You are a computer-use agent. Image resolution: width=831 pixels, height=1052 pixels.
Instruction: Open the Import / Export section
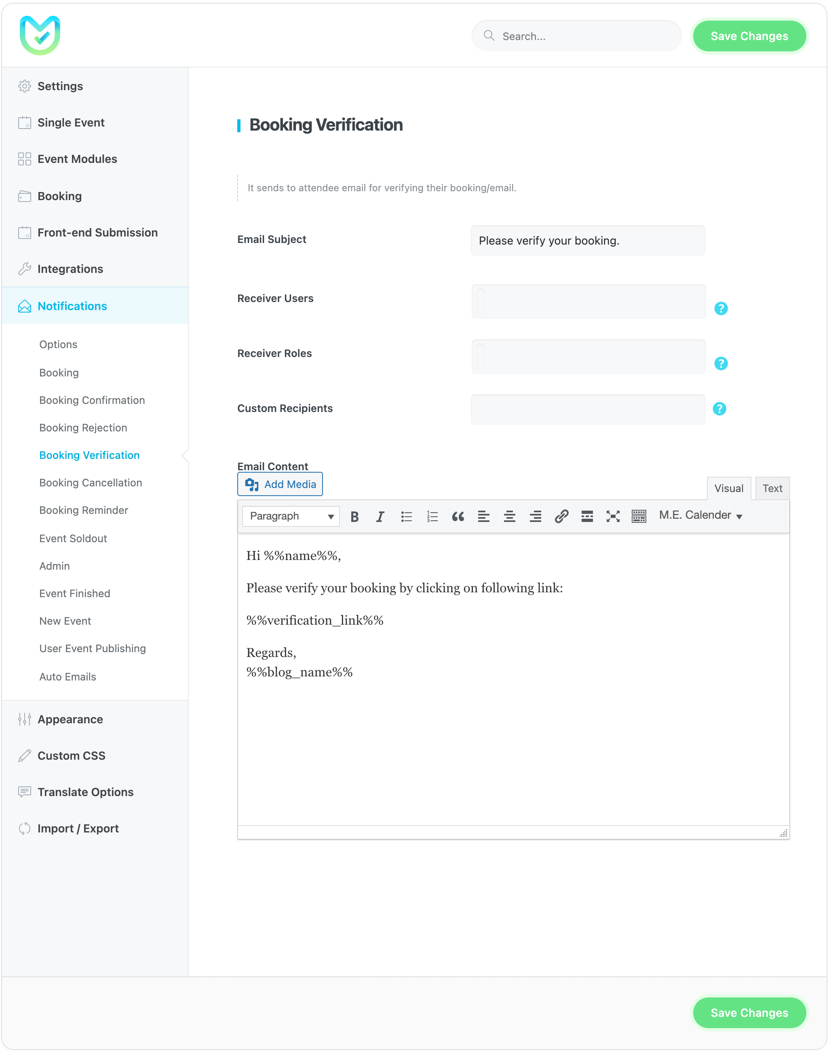95,829
